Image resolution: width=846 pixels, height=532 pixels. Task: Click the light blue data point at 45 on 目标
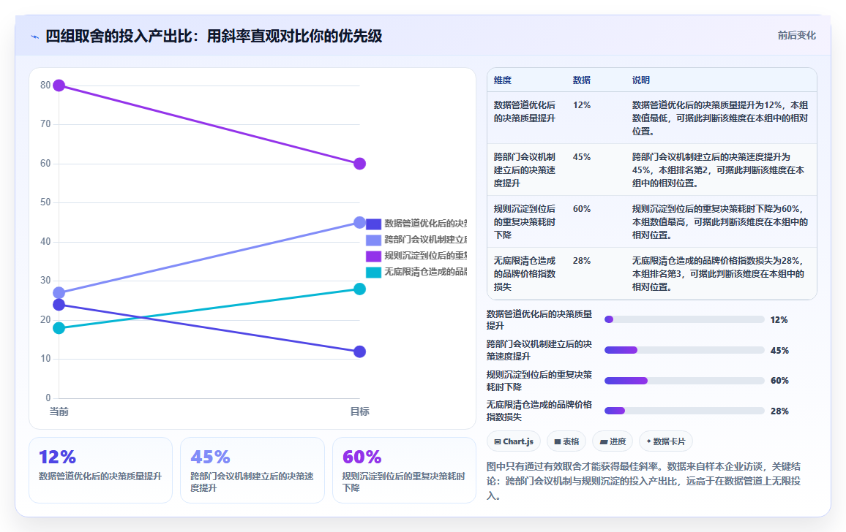[x=360, y=222]
